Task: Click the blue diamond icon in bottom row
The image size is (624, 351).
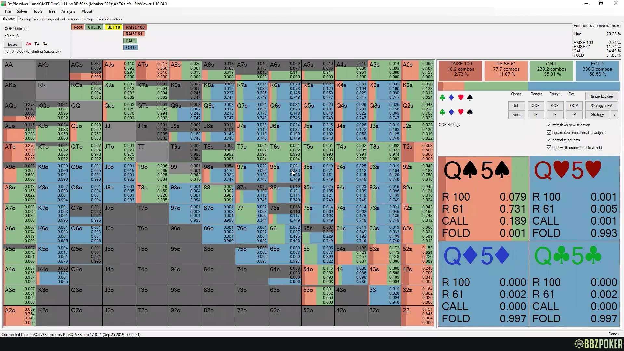Action: pos(451,112)
